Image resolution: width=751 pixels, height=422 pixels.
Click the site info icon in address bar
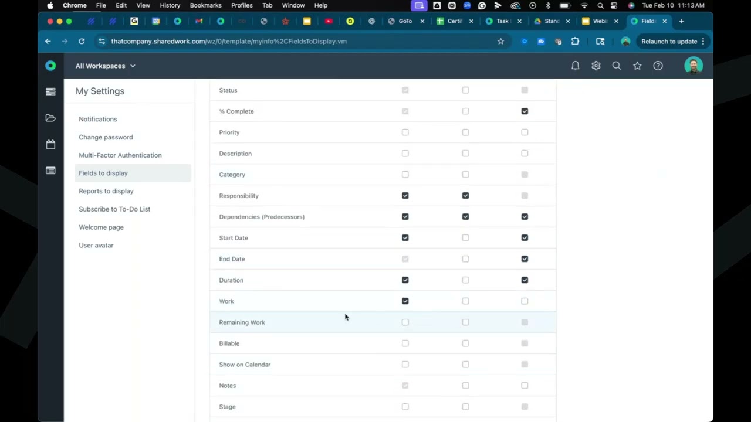tap(102, 41)
